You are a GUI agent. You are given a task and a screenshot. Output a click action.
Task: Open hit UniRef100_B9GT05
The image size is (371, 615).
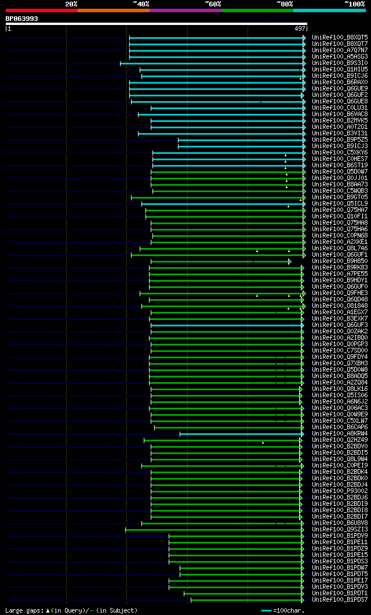(x=340, y=197)
